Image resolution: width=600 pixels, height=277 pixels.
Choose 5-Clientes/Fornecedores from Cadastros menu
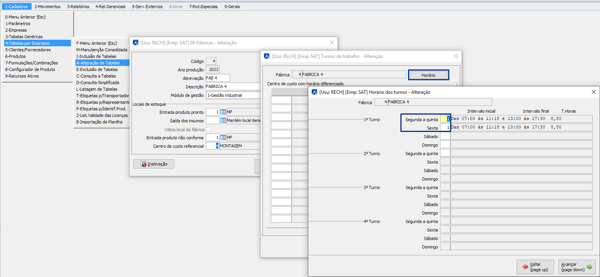(x=28, y=50)
